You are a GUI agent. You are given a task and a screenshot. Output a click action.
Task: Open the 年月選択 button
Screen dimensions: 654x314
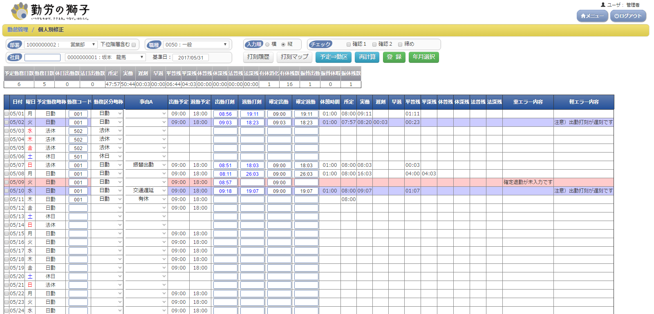tap(423, 57)
